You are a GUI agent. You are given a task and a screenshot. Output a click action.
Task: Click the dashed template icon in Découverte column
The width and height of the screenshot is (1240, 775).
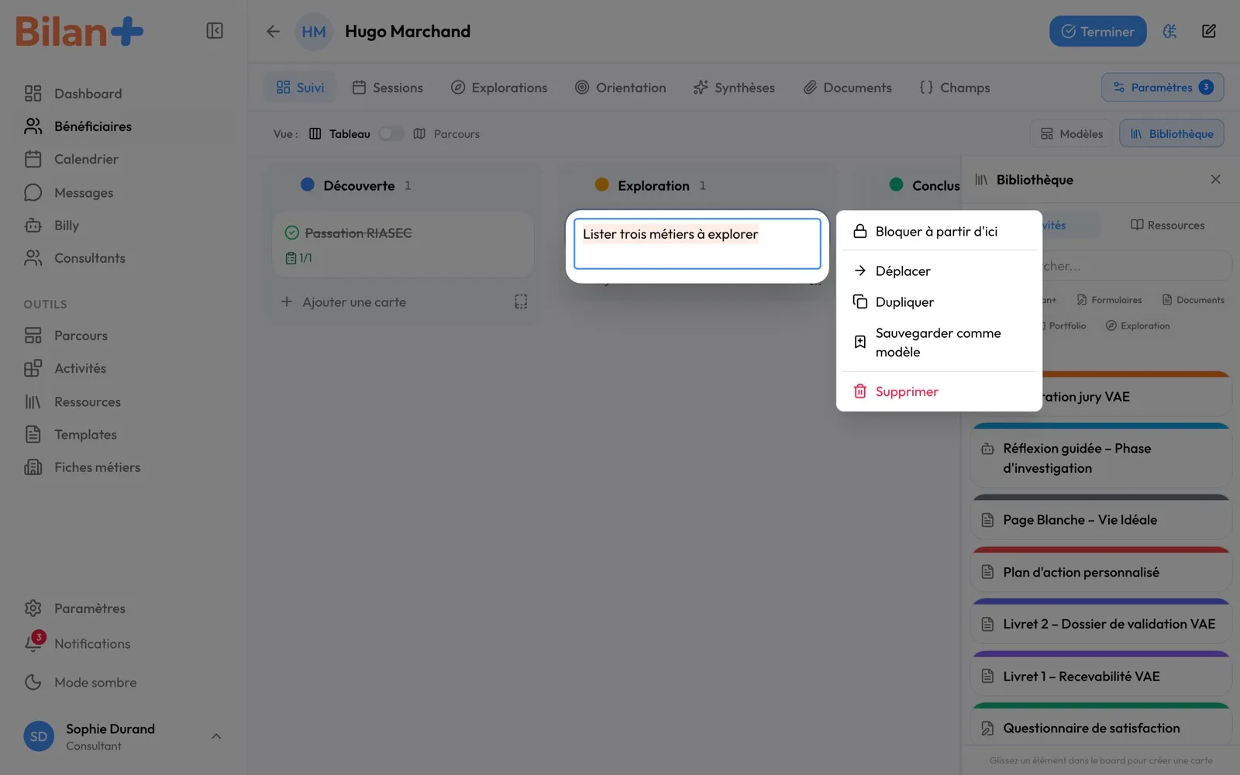tap(521, 301)
